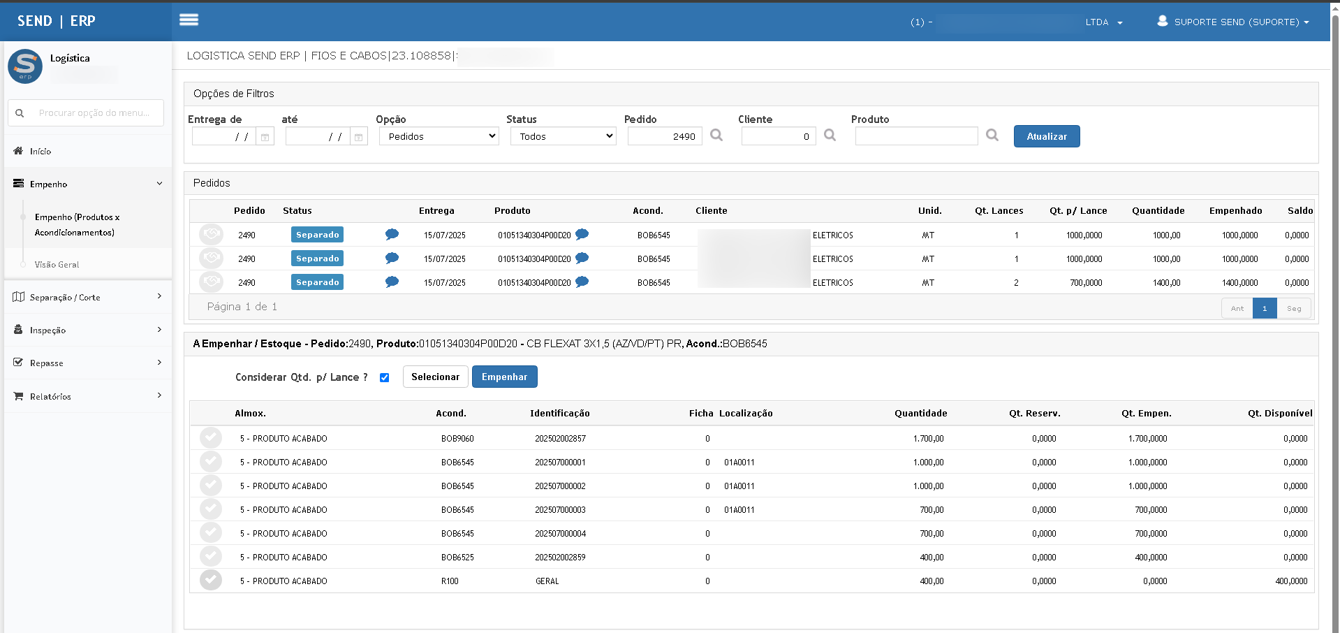Open the Opção Pedidos dropdown
1340x633 pixels.
tap(439, 136)
